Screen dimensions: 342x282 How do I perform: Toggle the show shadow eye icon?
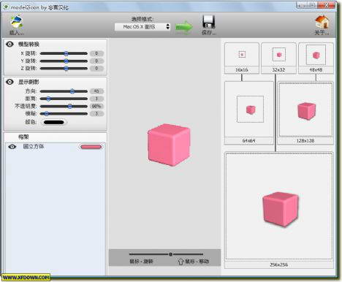click(x=9, y=82)
